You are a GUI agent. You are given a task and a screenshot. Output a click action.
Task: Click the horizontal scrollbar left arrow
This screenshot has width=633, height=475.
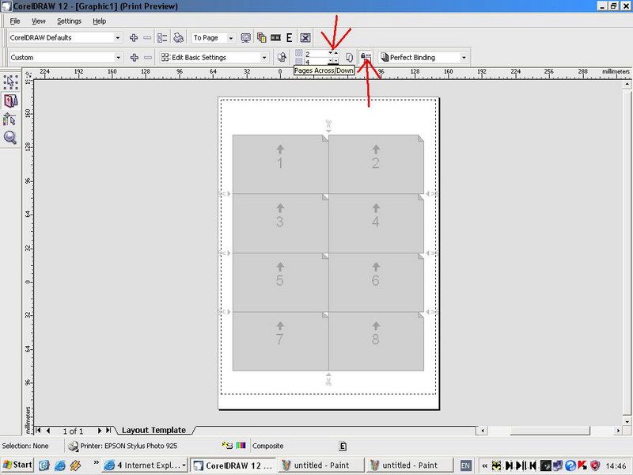[482, 431]
